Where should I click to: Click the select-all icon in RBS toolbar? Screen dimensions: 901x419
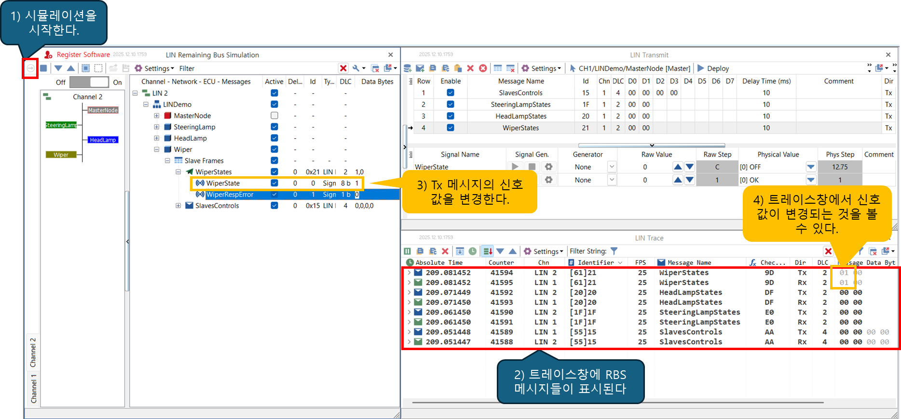[85, 68]
